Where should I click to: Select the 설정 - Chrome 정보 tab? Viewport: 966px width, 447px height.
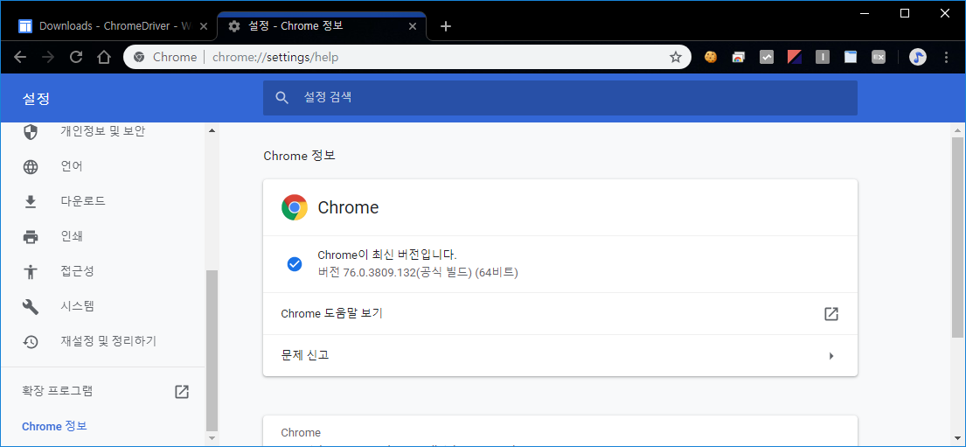pos(321,26)
